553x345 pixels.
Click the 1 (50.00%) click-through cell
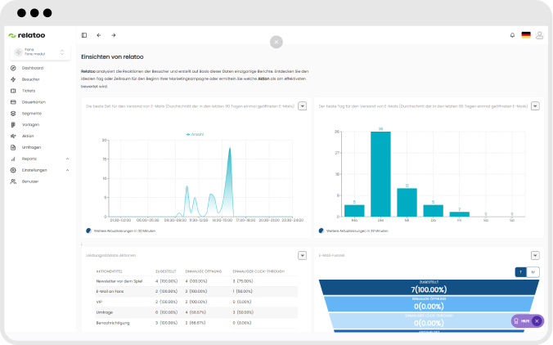click(x=242, y=291)
